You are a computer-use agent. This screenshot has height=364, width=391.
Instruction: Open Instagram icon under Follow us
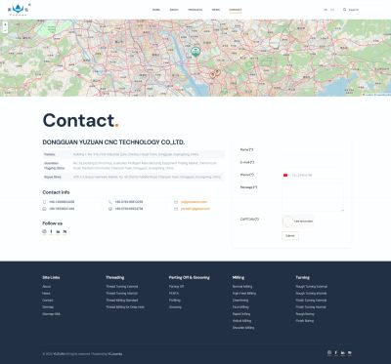(44, 231)
